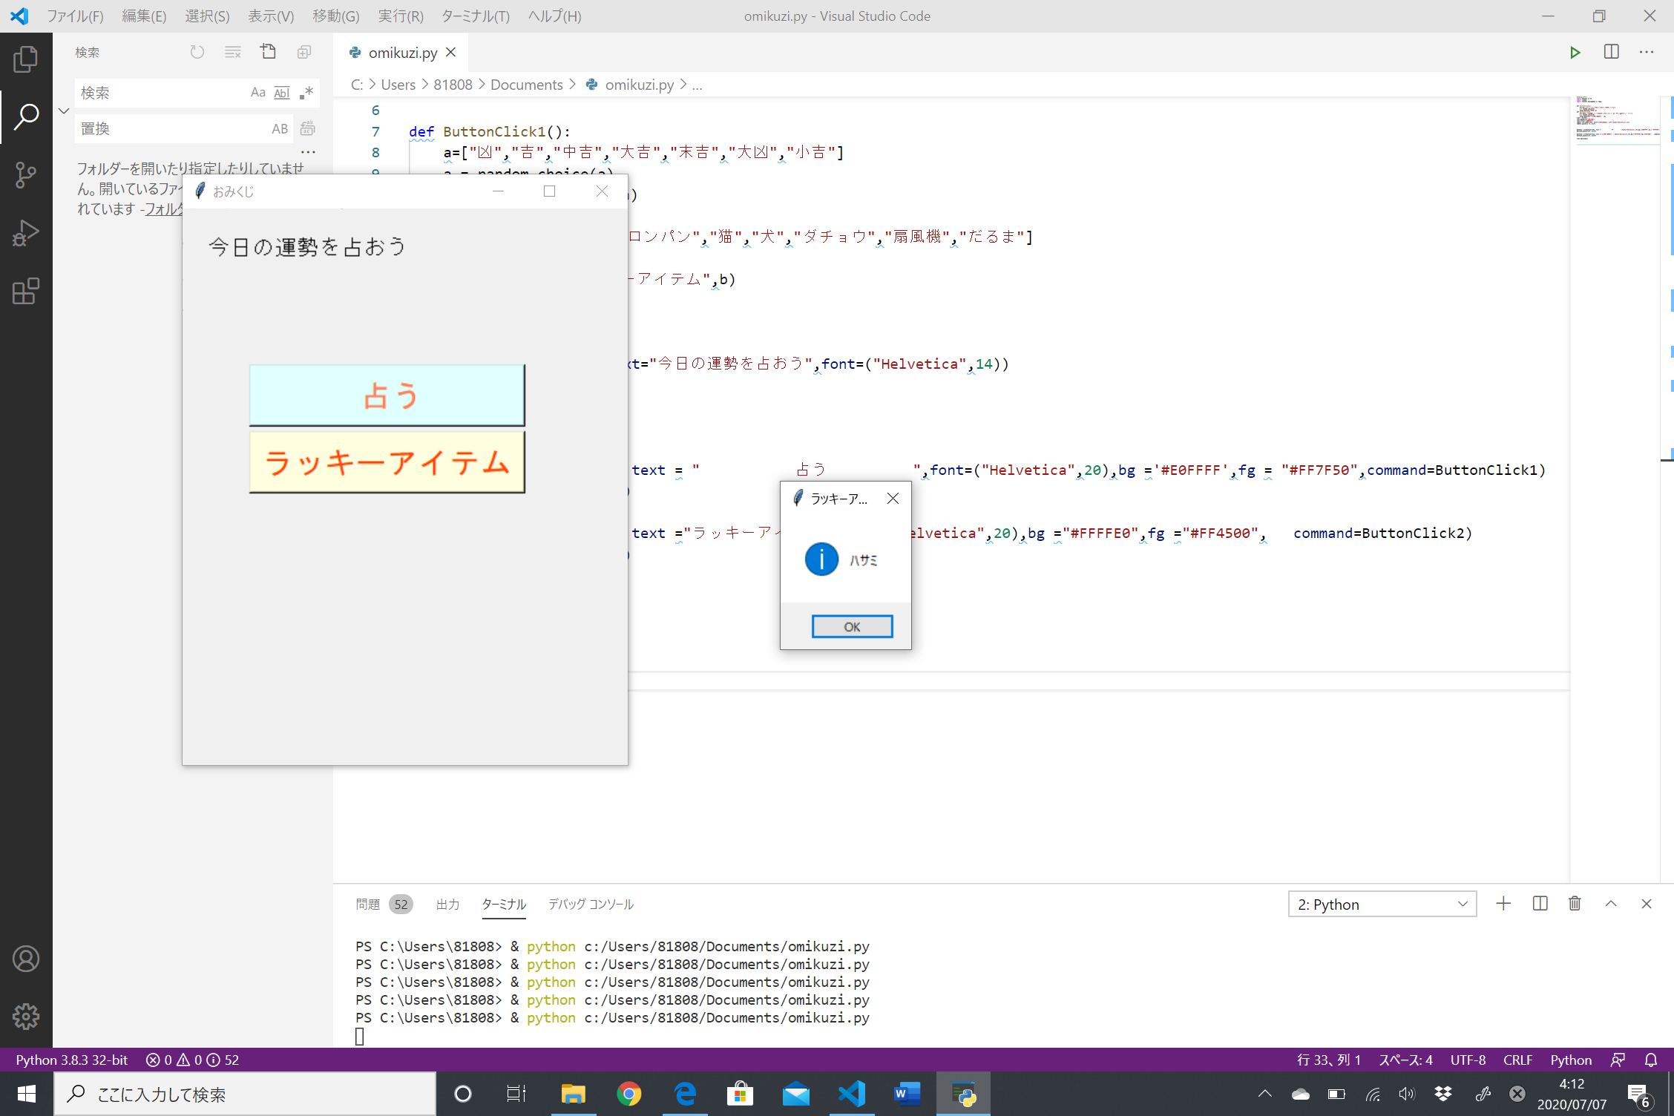Open the Accounts menu icon
Image resolution: width=1674 pixels, height=1116 pixels.
click(x=26, y=959)
